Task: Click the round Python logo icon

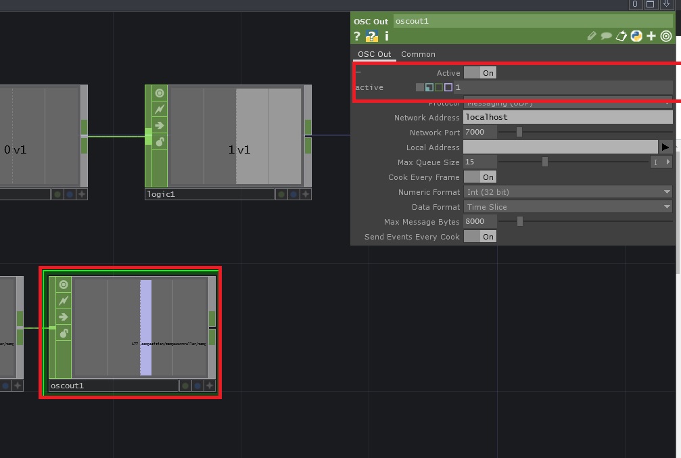Action: (x=636, y=36)
